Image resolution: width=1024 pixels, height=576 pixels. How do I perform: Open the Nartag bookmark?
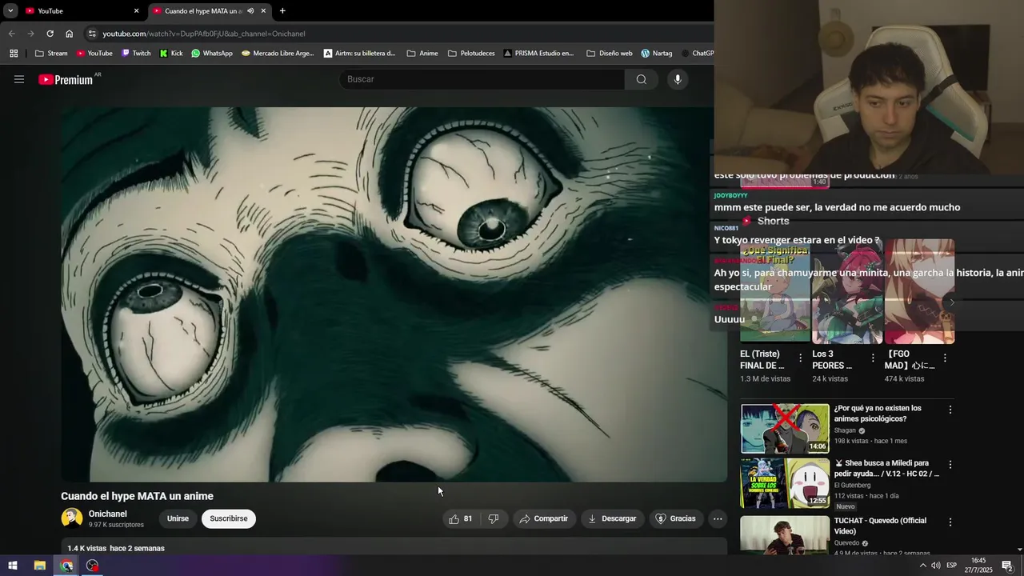[x=657, y=54]
